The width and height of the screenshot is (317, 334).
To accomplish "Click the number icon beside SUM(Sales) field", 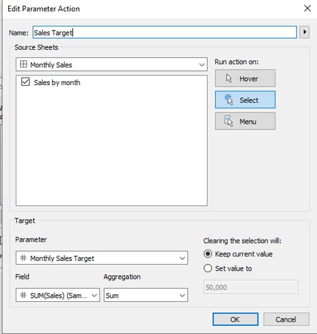I will tap(23, 295).
